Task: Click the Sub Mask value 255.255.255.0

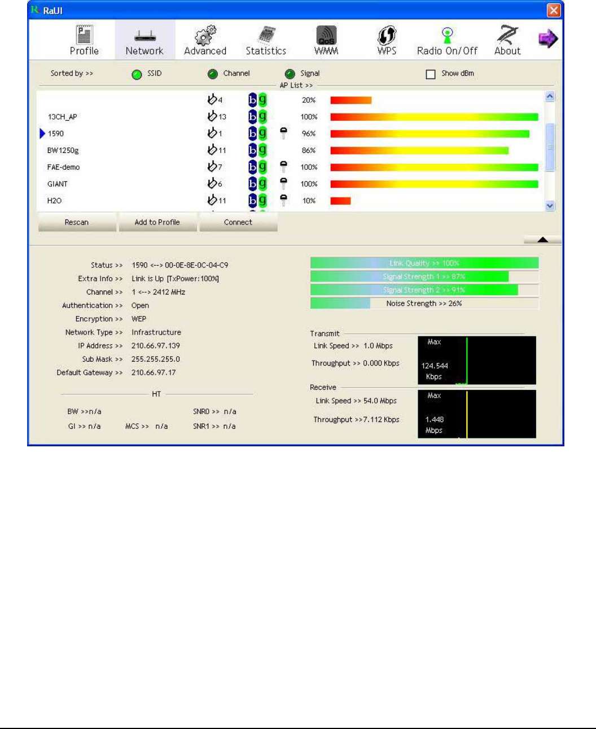Action: pyautogui.click(x=156, y=359)
